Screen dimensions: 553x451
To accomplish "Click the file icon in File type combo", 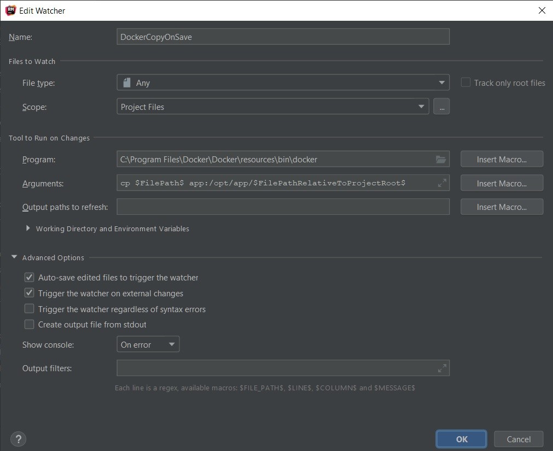I will (x=127, y=83).
